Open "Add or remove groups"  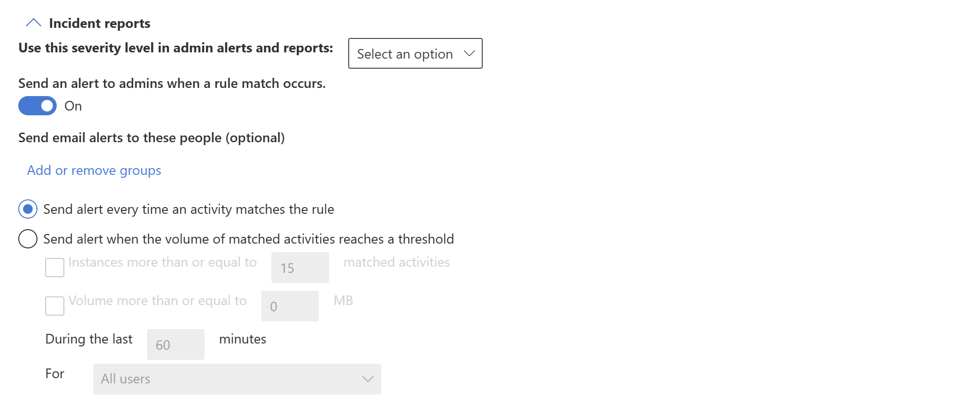[94, 170]
